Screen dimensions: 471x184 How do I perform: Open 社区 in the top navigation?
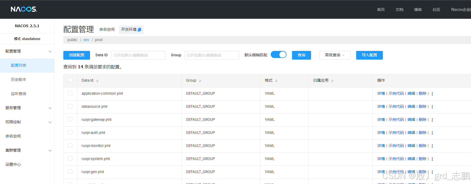(x=437, y=10)
